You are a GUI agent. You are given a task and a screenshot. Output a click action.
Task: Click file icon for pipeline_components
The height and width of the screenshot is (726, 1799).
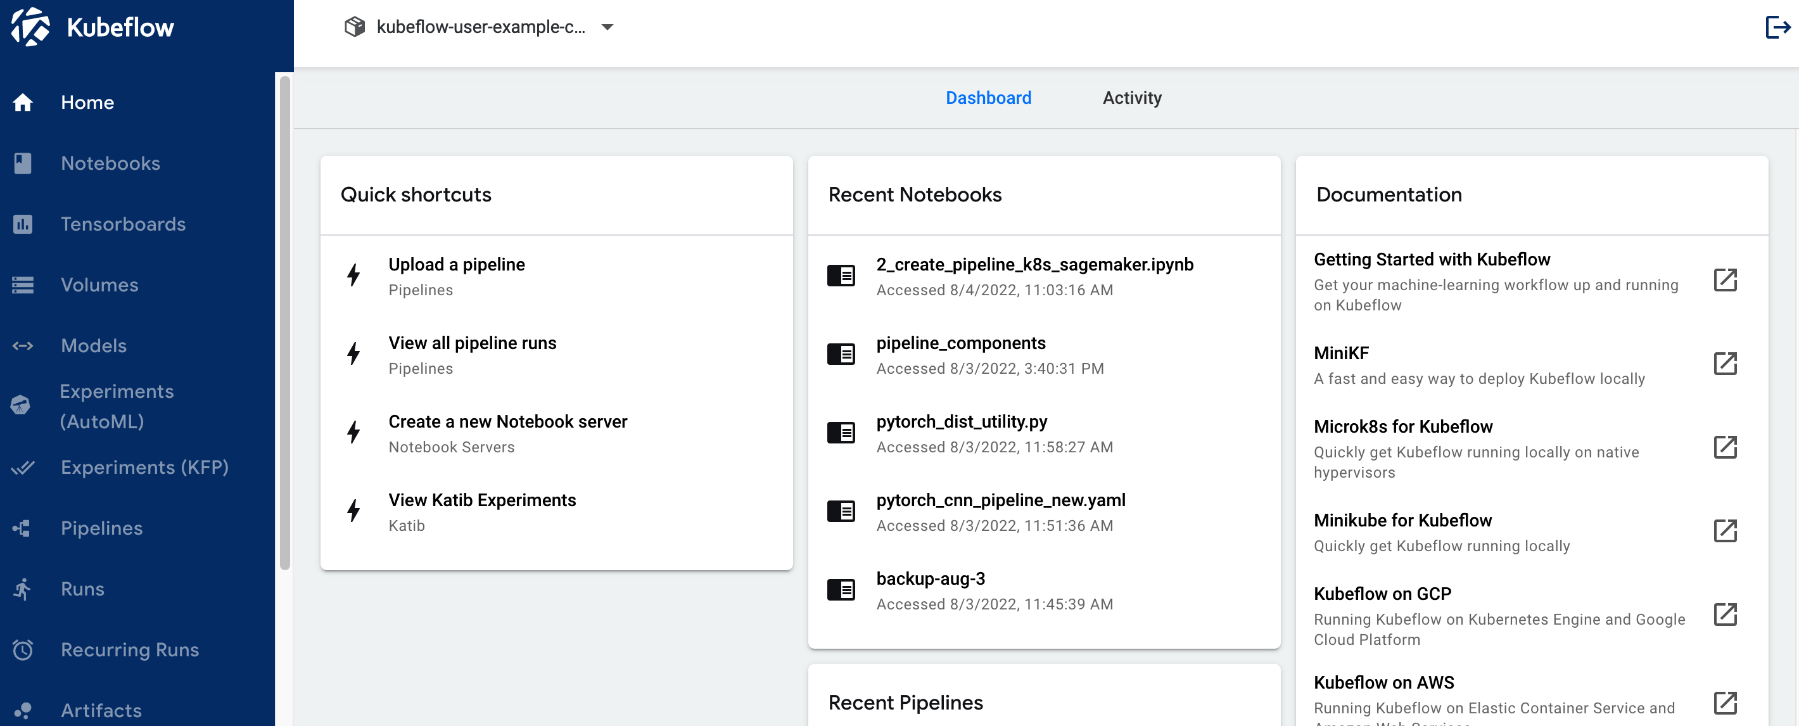coord(841,353)
